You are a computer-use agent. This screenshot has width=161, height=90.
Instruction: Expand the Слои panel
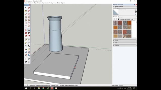point(125,42)
